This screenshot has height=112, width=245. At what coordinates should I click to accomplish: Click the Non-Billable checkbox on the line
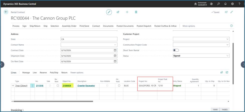tap(107, 86)
